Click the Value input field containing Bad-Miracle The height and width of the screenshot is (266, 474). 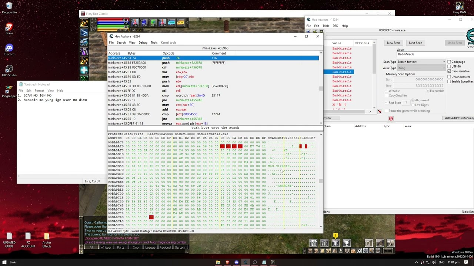point(435,54)
